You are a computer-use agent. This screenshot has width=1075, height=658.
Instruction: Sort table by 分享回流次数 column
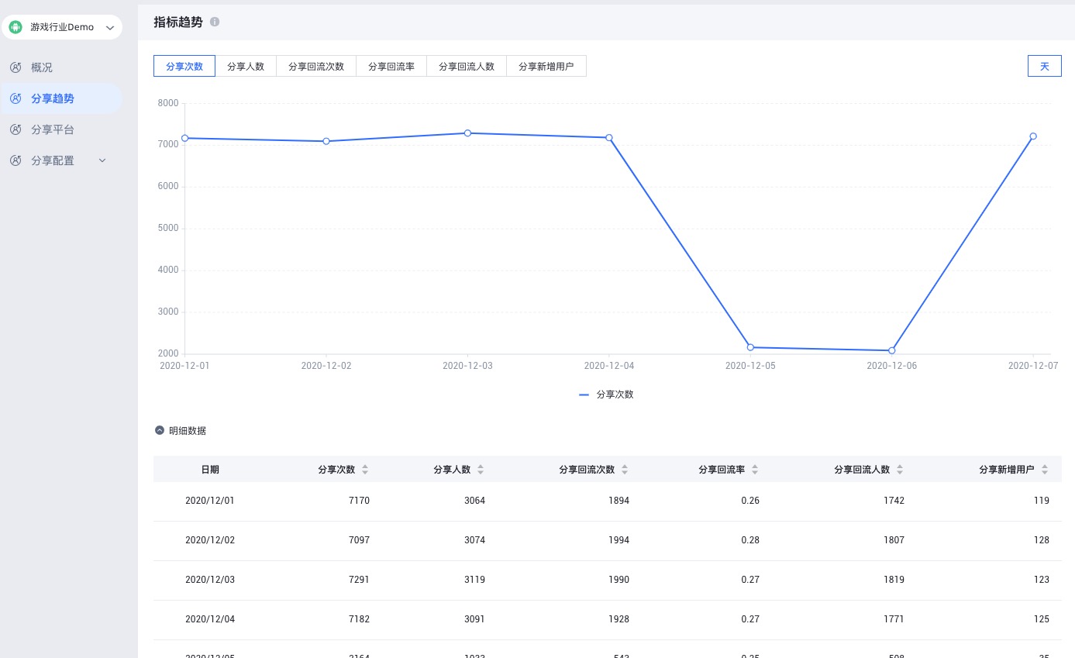(x=625, y=470)
